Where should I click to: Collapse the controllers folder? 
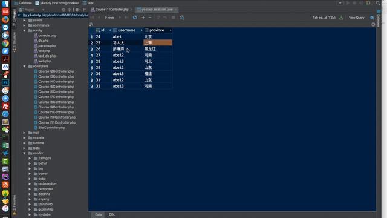tap(24, 66)
